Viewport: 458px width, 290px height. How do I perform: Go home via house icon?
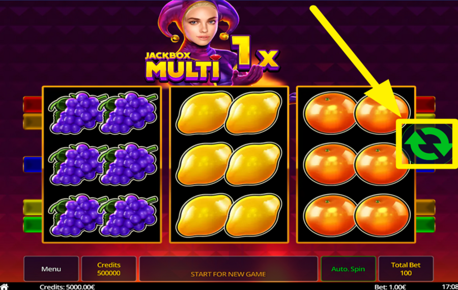point(4,287)
